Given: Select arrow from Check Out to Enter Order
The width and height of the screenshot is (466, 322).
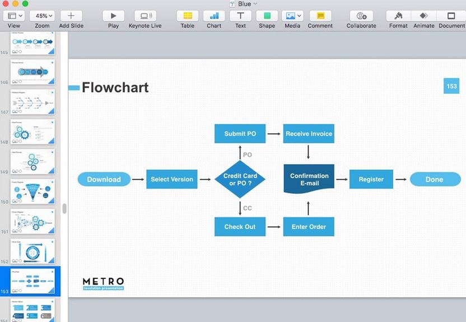Looking at the screenshot, I should [274, 227].
